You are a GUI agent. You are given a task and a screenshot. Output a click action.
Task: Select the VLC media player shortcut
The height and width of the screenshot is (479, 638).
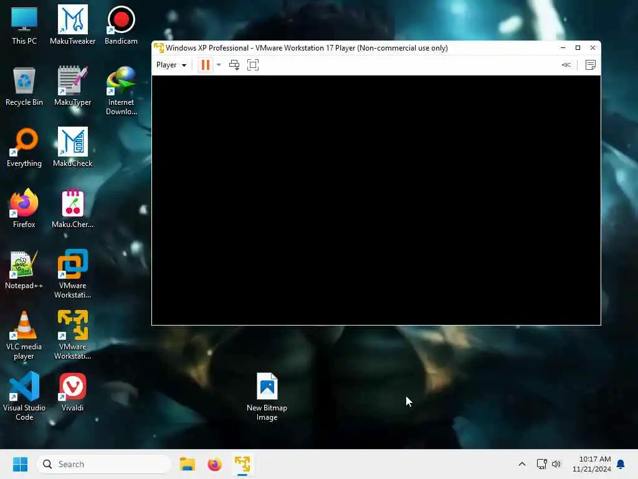(x=24, y=335)
